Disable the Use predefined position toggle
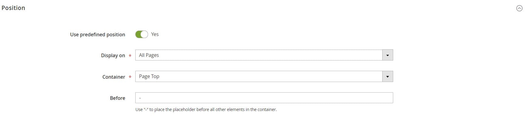 [x=142, y=34]
